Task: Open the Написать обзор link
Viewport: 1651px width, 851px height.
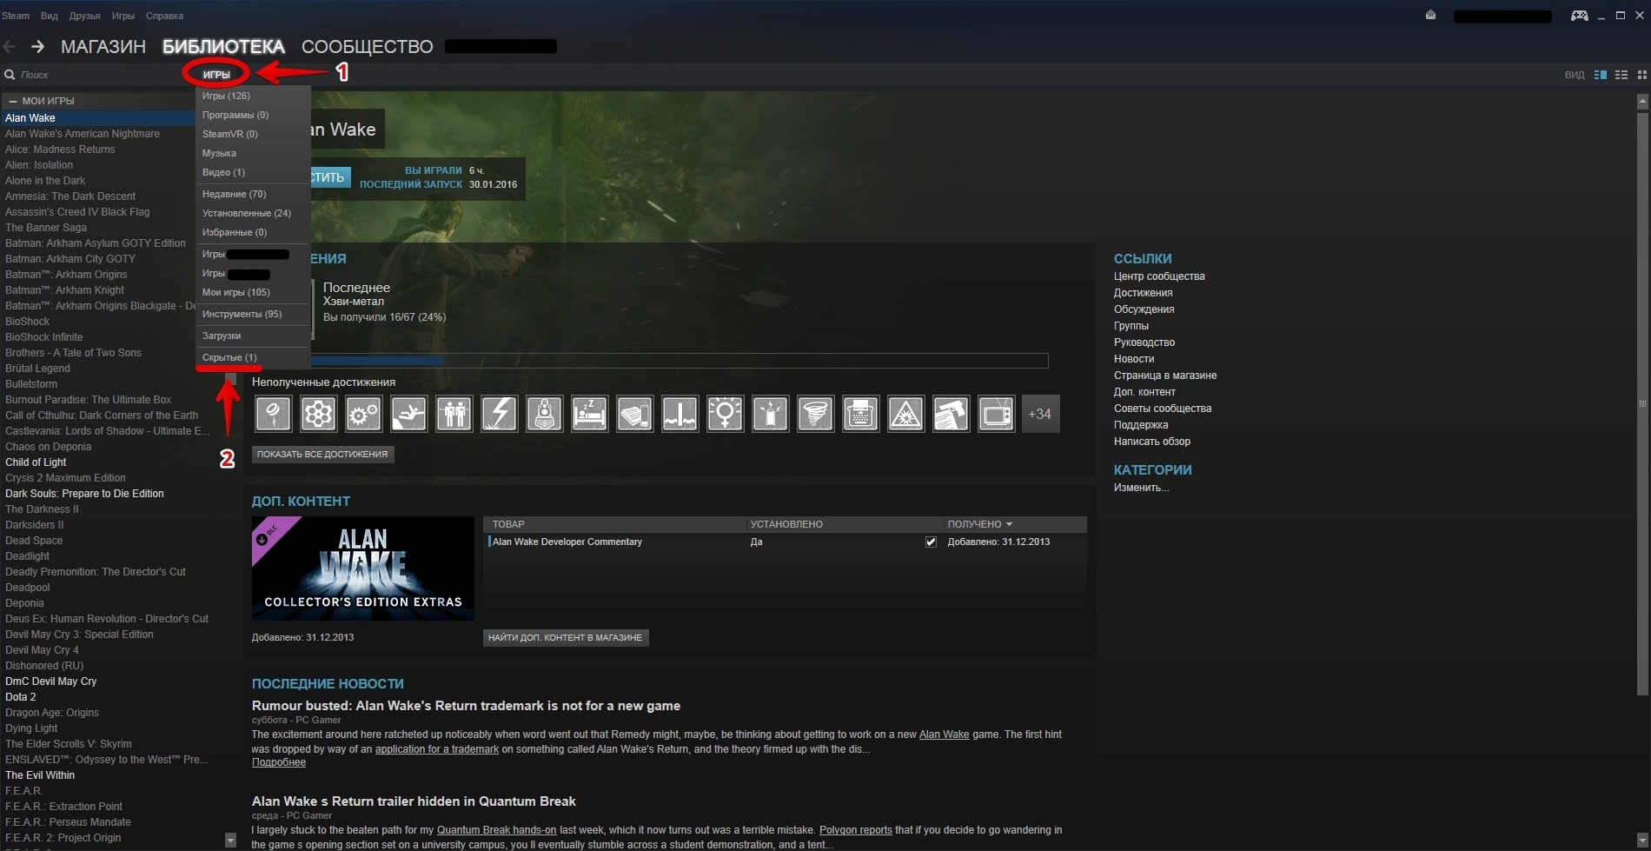Action: [x=1152, y=442]
